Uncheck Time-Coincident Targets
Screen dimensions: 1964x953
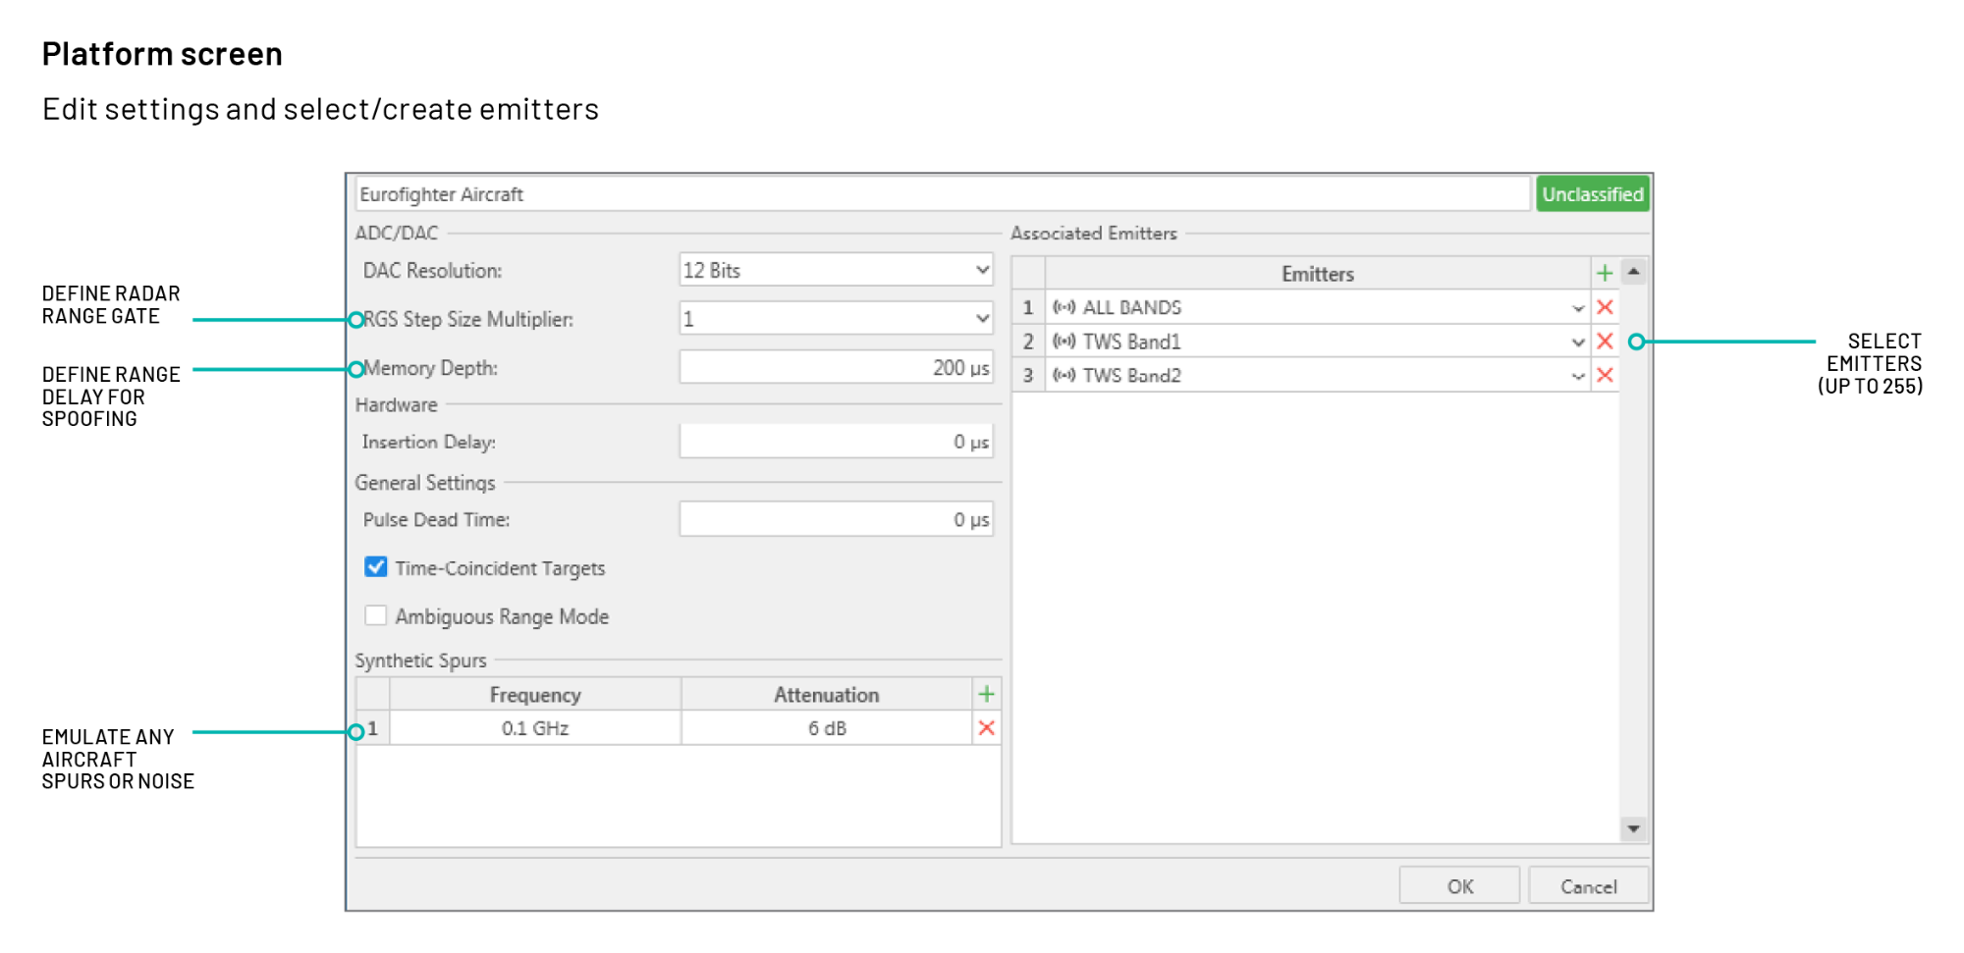375,567
